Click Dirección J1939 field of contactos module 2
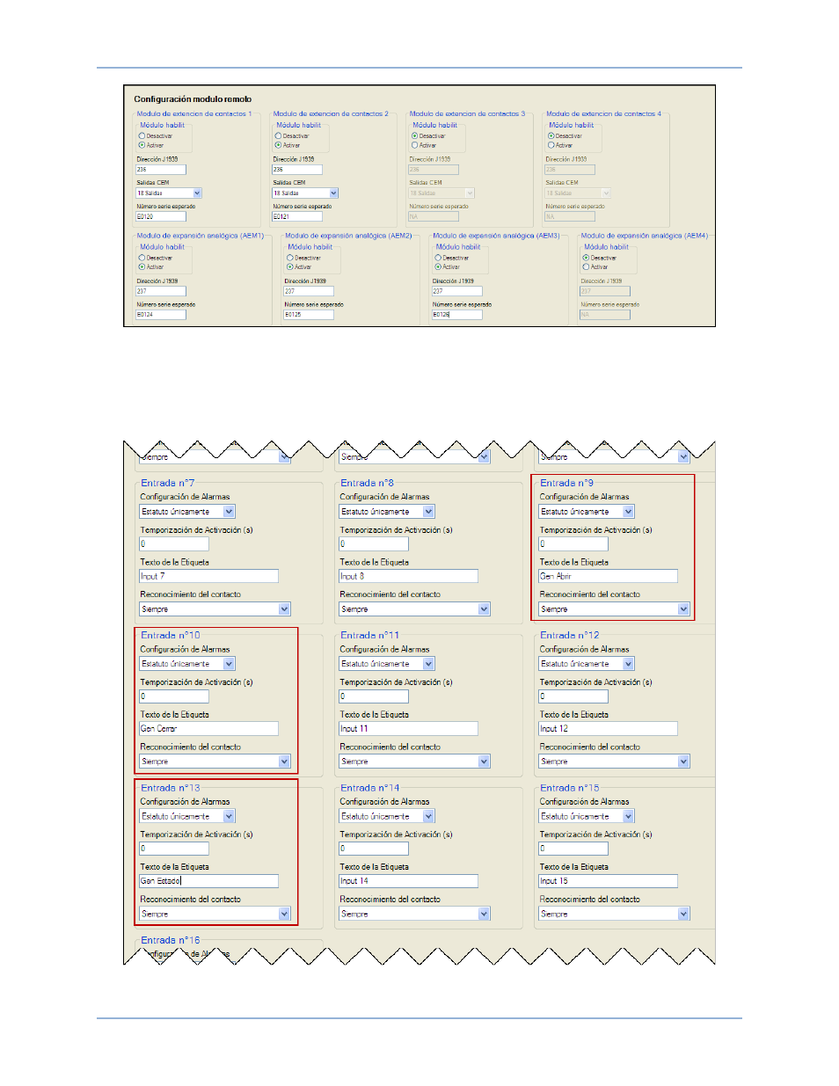 [x=296, y=170]
